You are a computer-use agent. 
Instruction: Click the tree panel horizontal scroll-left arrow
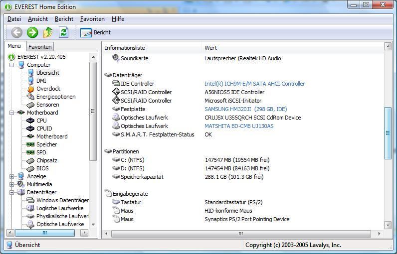[x=10, y=233]
